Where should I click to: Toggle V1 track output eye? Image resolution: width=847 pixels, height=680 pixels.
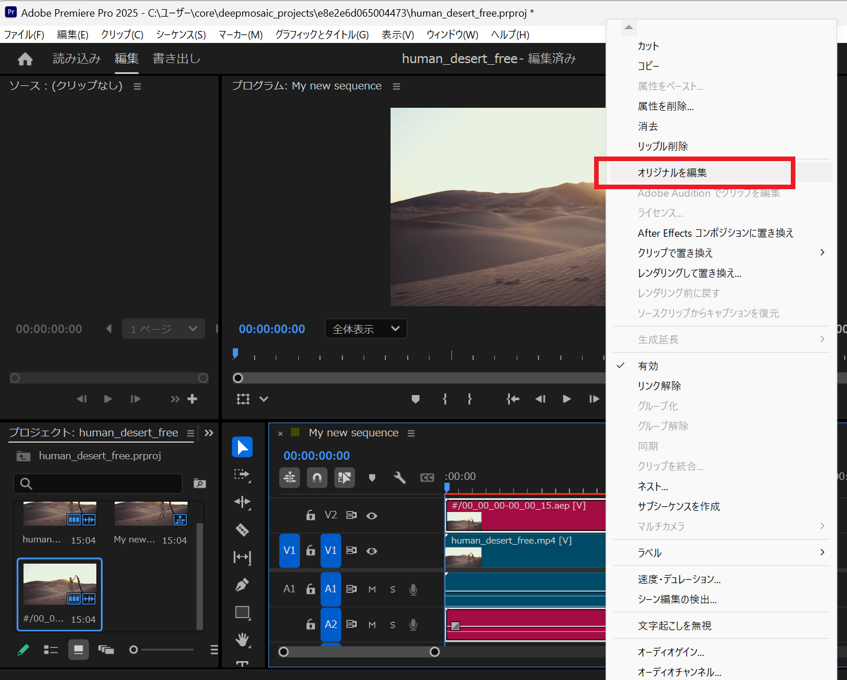pos(372,551)
